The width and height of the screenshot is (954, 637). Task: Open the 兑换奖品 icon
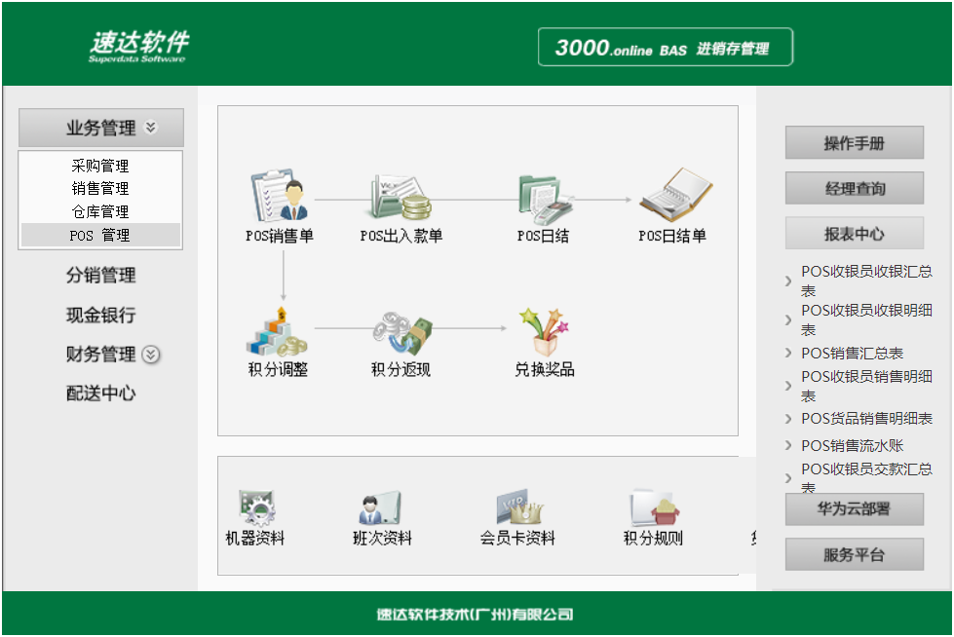pos(544,332)
